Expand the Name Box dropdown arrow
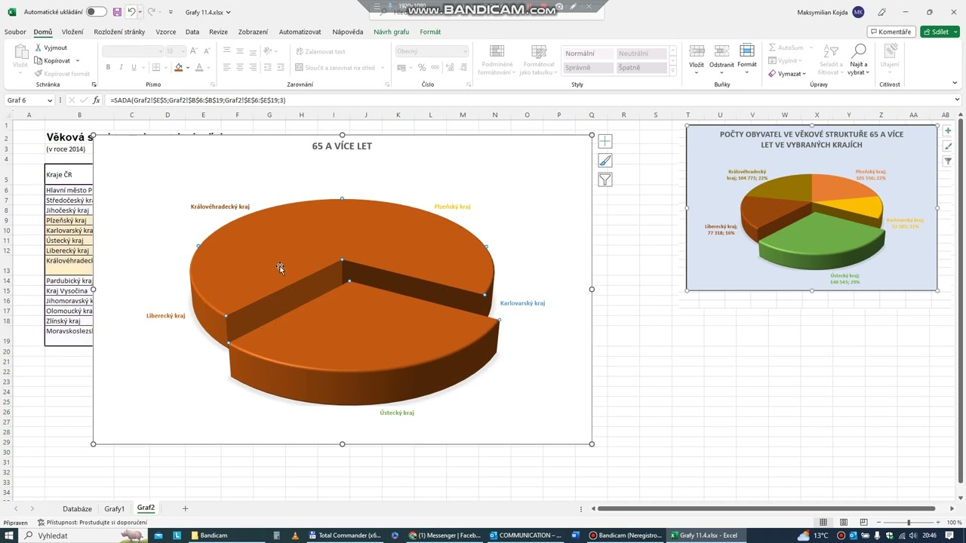Image resolution: width=966 pixels, height=543 pixels. [x=50, y=100]
